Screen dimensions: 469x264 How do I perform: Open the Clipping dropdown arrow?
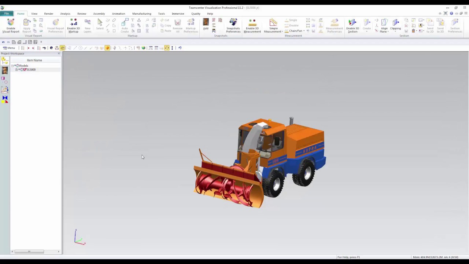click(x=395, y=32)
